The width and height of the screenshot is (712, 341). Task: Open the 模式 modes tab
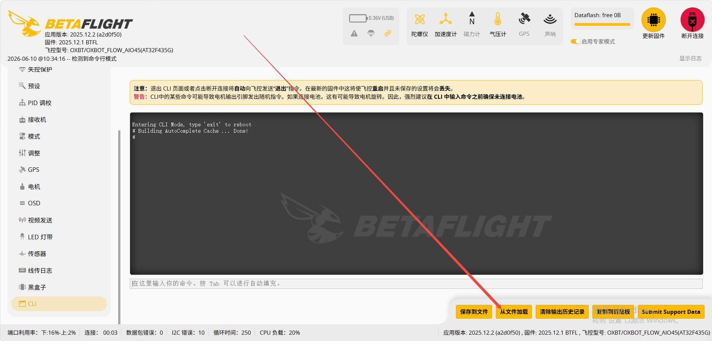click(59, 136)
